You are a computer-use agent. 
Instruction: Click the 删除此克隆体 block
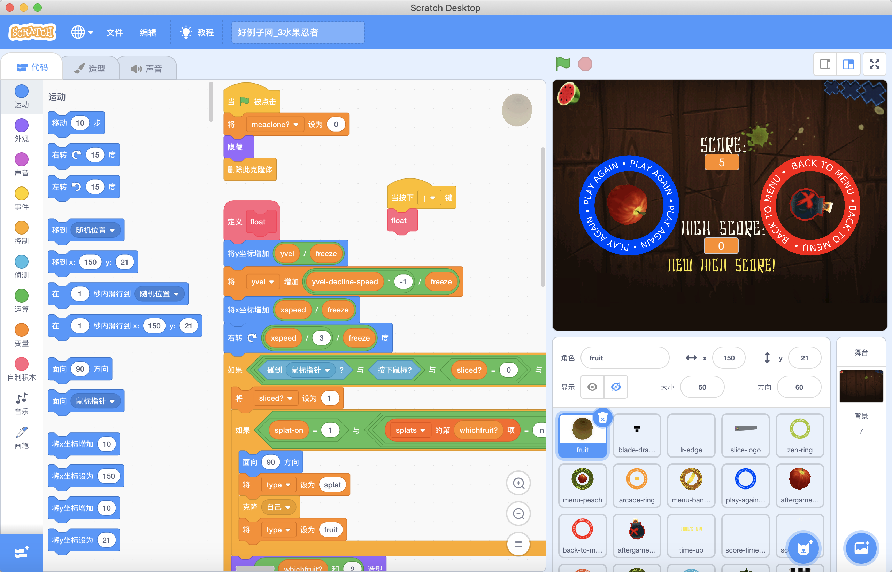point(249,170)
